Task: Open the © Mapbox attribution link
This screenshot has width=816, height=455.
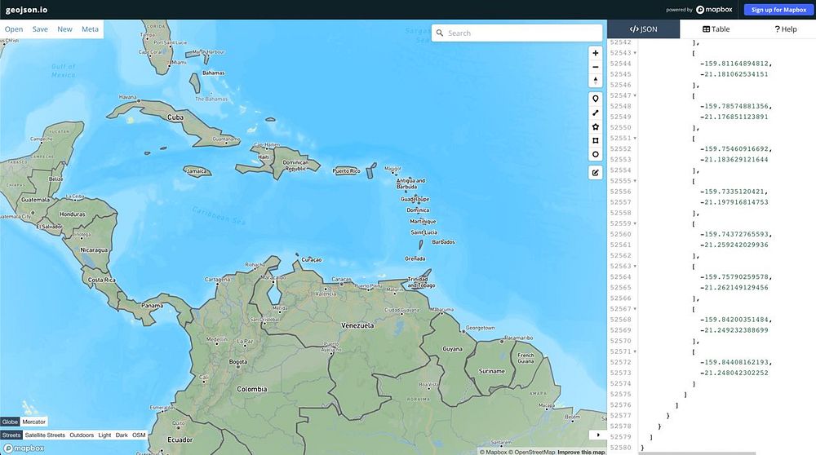Action: pyautogui.click(x=493, y=452)
